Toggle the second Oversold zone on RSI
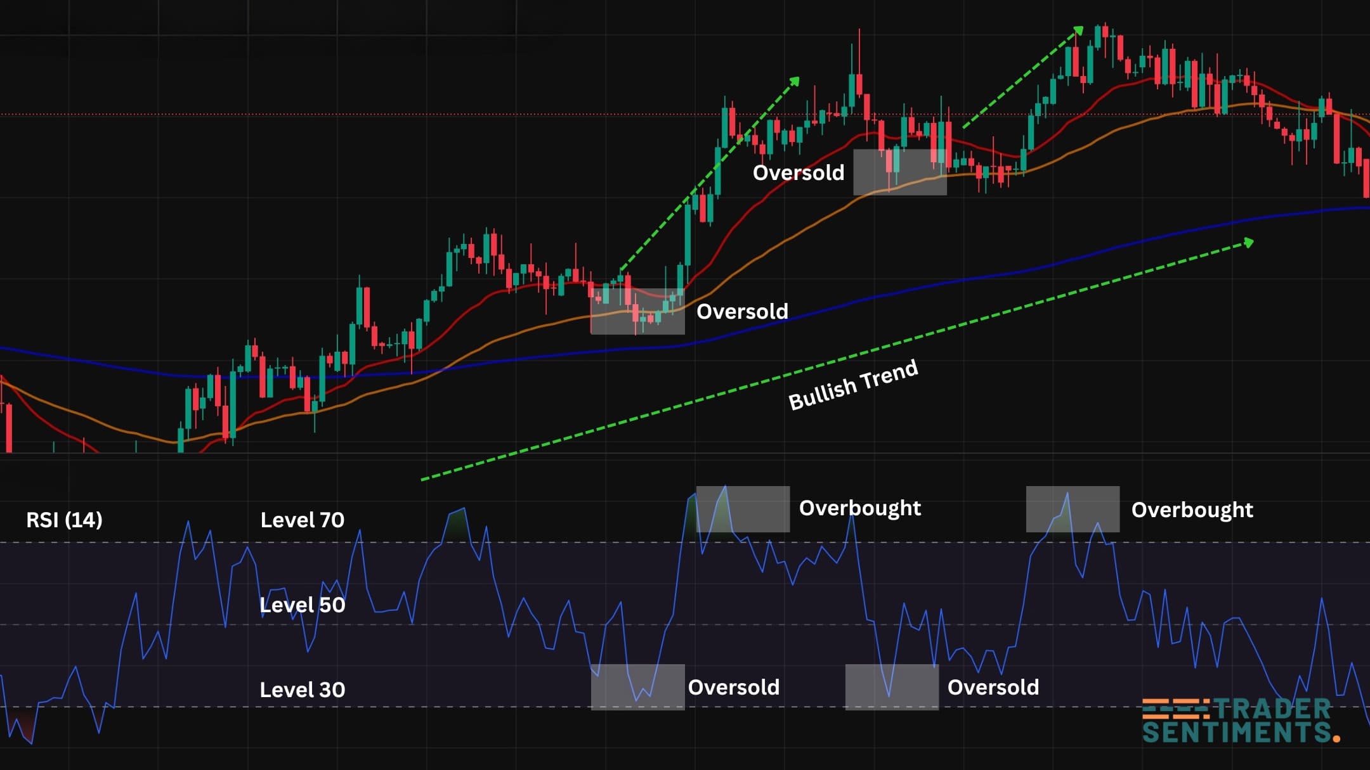The image size is (1370, 770). tap(891, 688)
